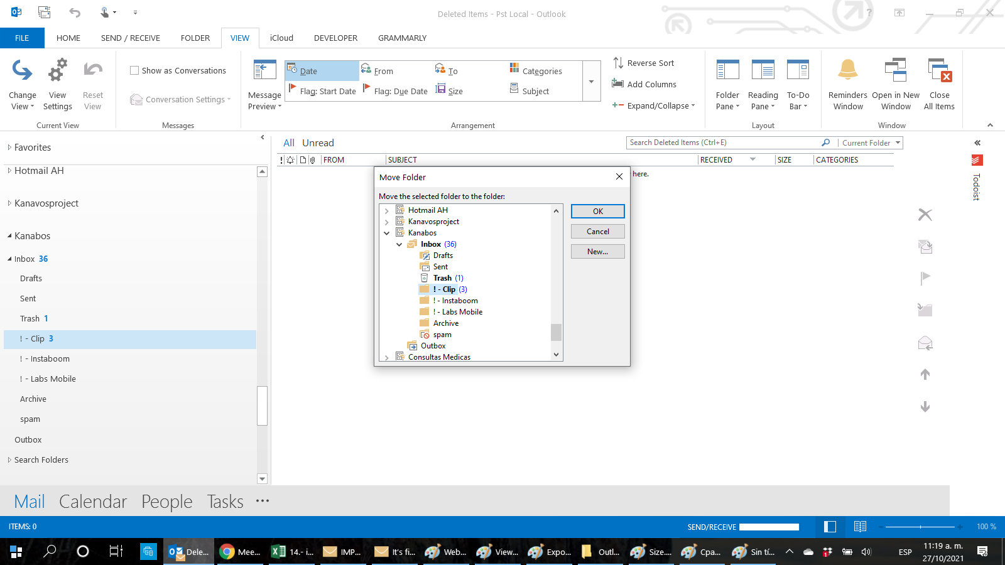Expand Kanavosproject in folder pane
The width and height of the screenshot is (1005, 565).
[9, 203]
